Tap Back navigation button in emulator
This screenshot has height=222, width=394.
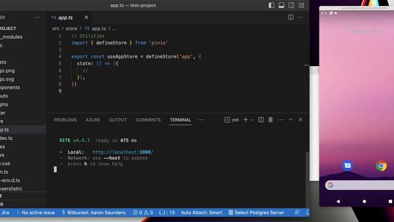click(338, 202)
